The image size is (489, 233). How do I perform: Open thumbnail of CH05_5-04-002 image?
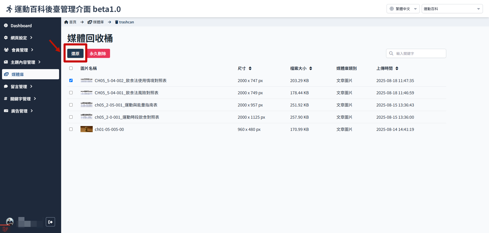point(87,81)
